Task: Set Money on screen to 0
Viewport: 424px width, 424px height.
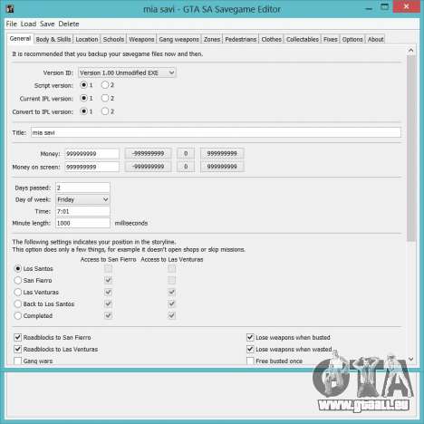Action: [186, 167]
